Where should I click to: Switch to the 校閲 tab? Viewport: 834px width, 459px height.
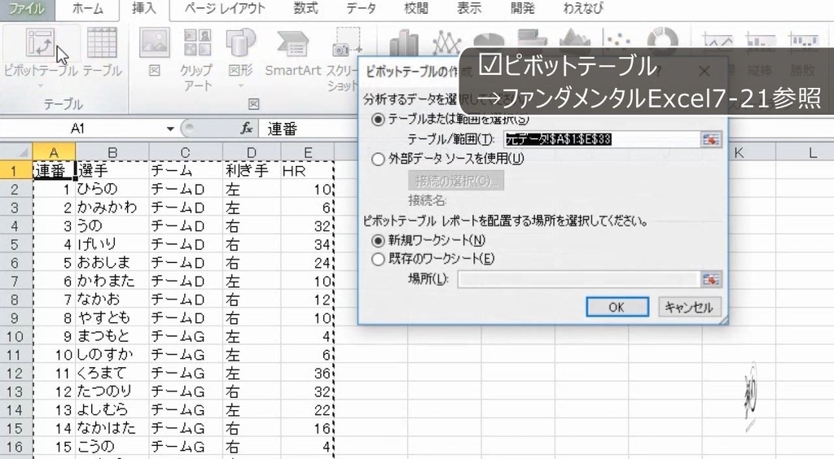coord(416,9)
